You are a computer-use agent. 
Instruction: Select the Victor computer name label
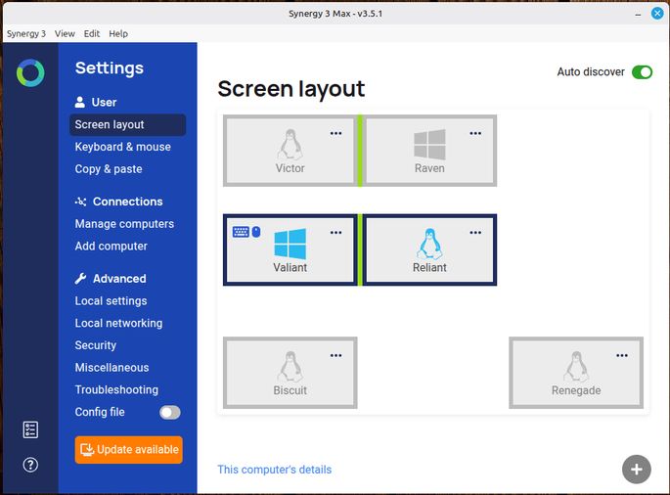tap(290, 168)
